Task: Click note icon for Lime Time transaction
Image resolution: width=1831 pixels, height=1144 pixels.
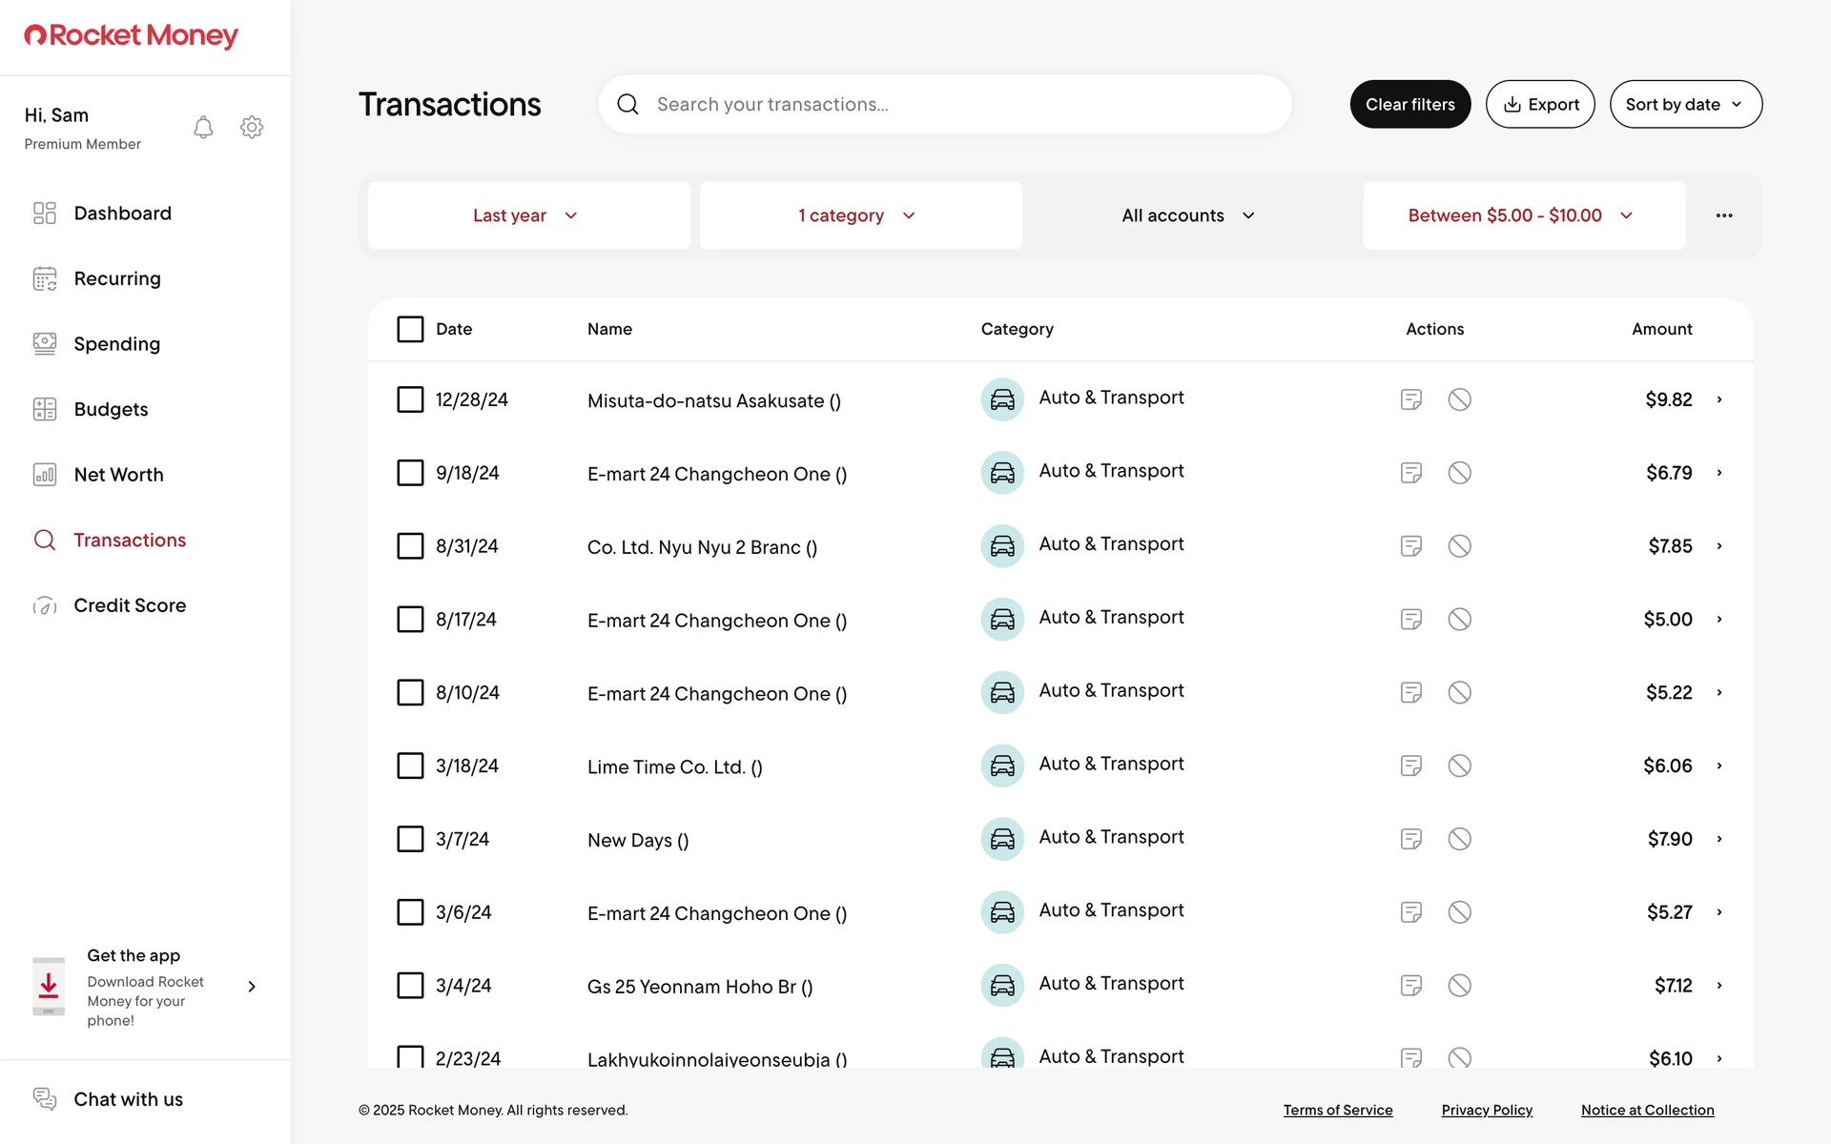Action: (x=1411, y=766)
